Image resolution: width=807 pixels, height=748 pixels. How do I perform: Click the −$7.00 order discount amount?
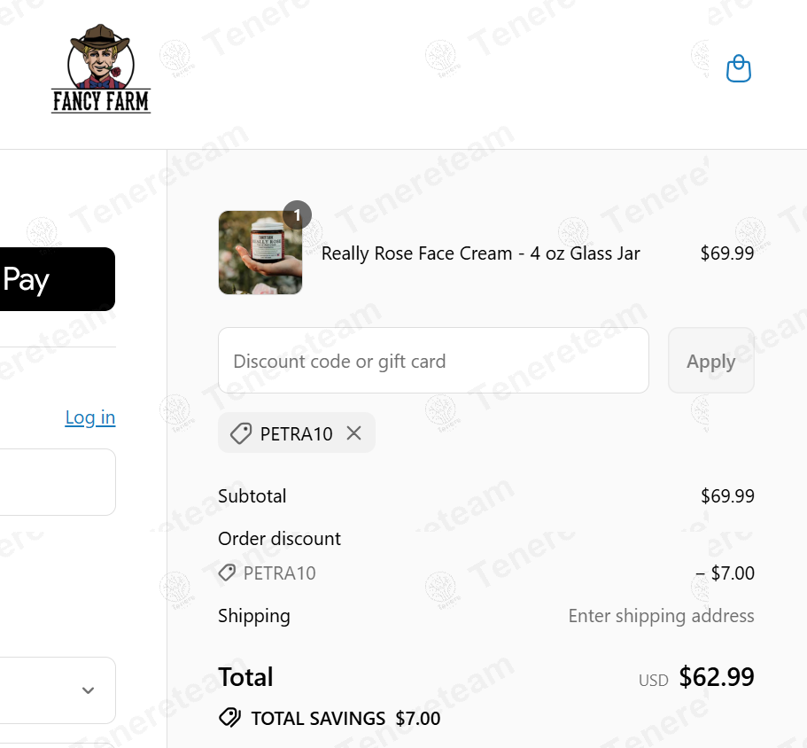click(725, 573)
